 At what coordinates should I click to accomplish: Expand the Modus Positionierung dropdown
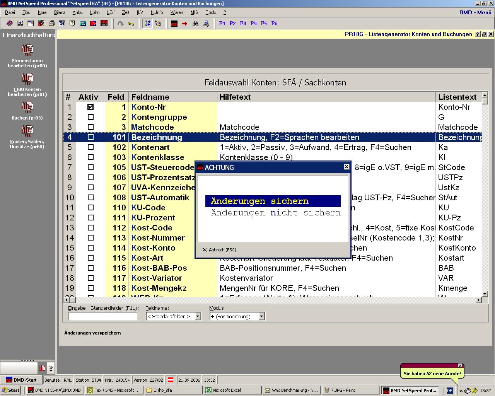click(261, 316)
